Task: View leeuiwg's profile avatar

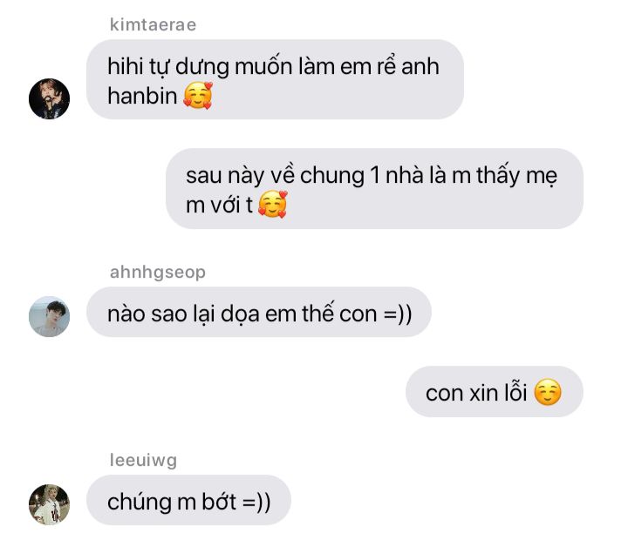Action: (49, 504)
